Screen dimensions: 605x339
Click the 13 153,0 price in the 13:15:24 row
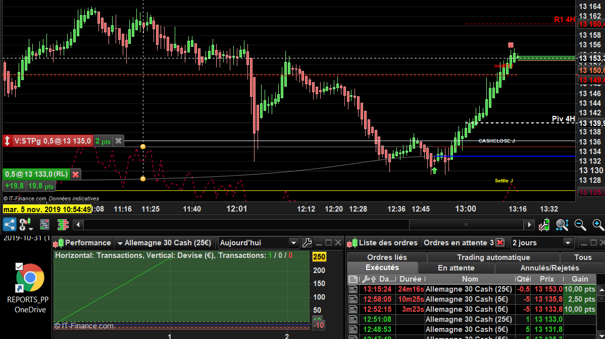click(548, 289)
